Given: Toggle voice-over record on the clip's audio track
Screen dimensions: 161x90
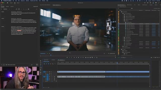Looking at the screenshot, I should pos(54,77).
